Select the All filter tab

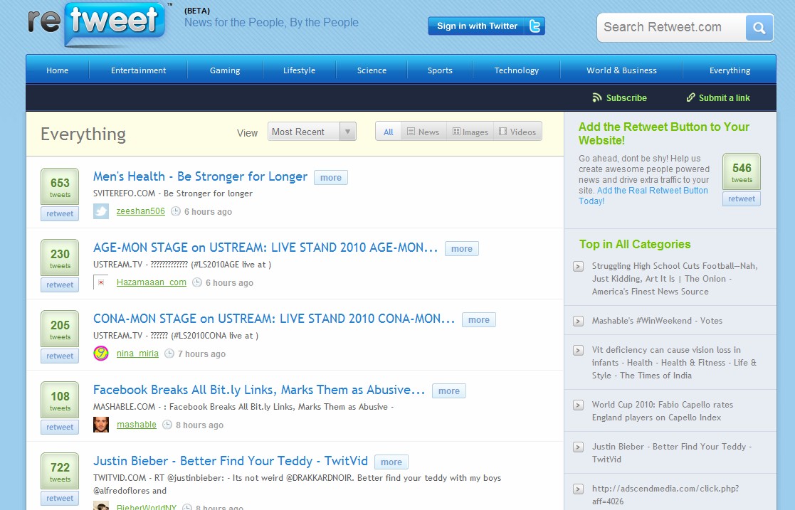(x=389, y=132)
